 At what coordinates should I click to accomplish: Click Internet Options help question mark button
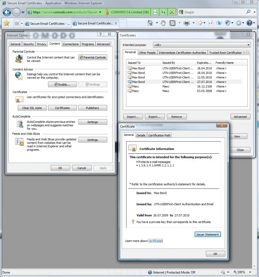point(101,34)
